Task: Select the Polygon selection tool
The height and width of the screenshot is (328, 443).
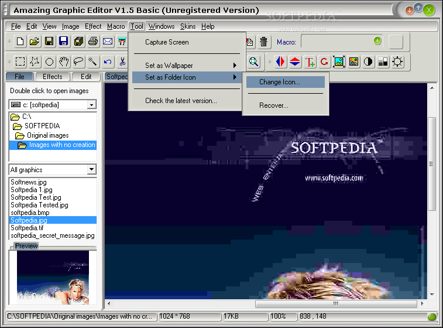Action: [x=35, y=61]
